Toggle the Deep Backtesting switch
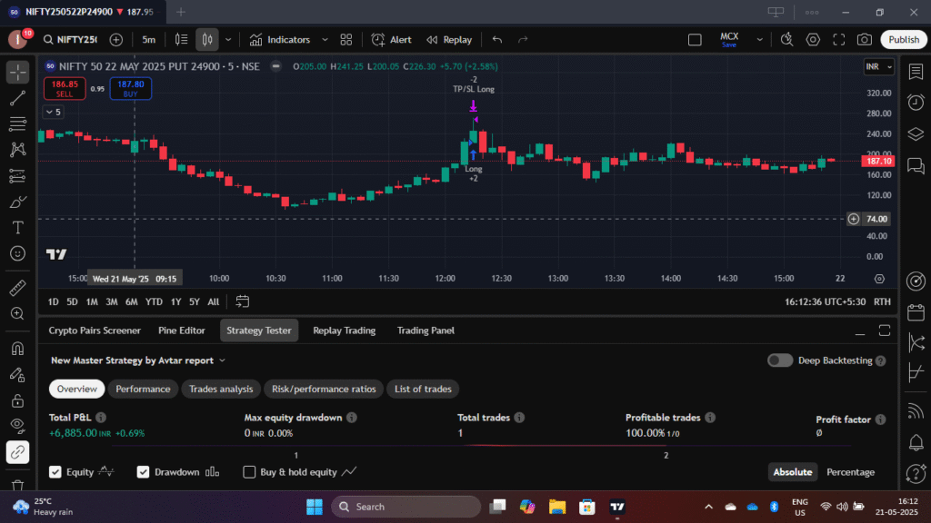This screenshot has height=523, width=931. [x=779, y=360]
